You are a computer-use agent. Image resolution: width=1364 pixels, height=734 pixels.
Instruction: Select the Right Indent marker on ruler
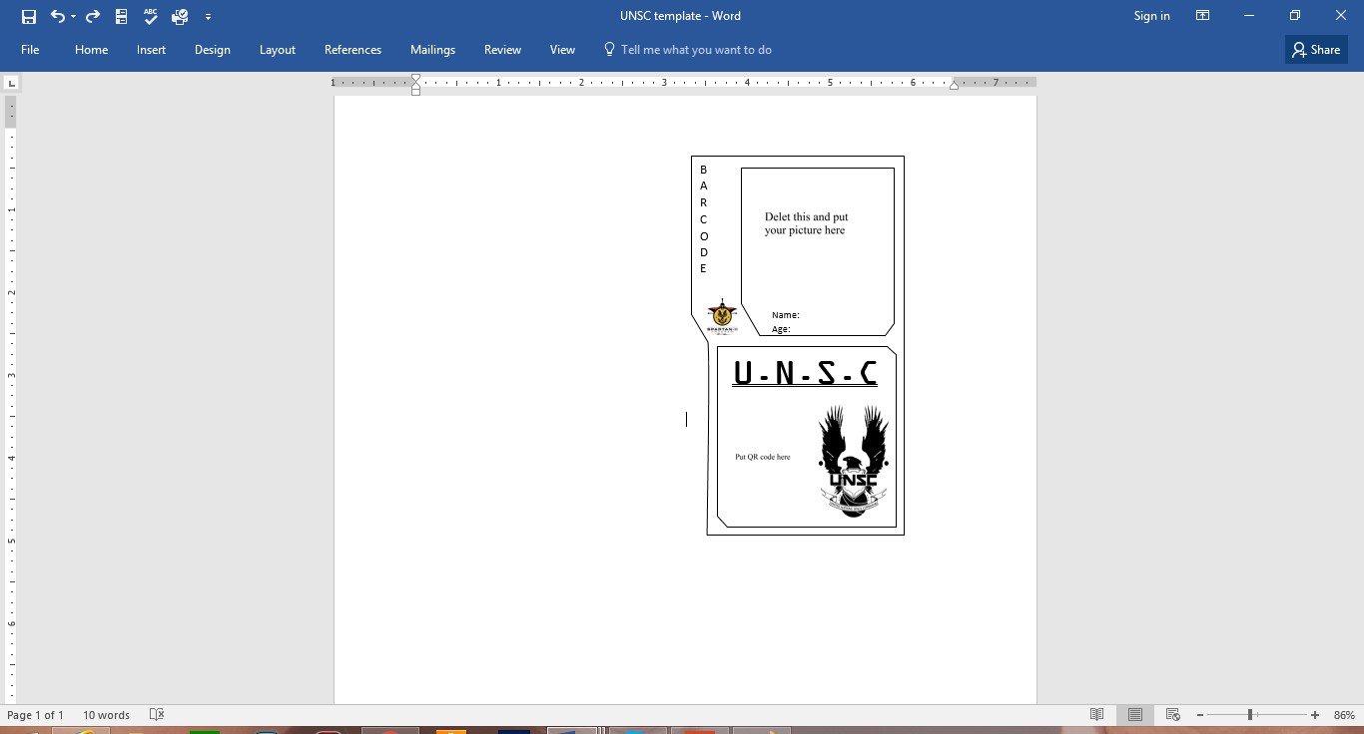954,86
